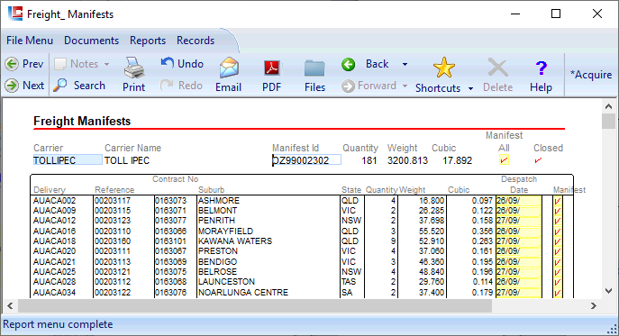Click the Print printer icon

pos(134,68)
